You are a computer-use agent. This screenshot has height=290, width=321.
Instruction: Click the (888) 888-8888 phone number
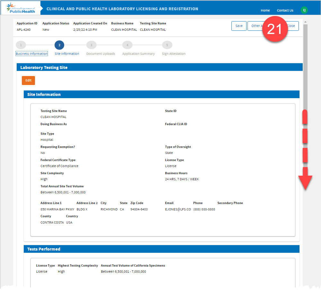tap(204, 209)
